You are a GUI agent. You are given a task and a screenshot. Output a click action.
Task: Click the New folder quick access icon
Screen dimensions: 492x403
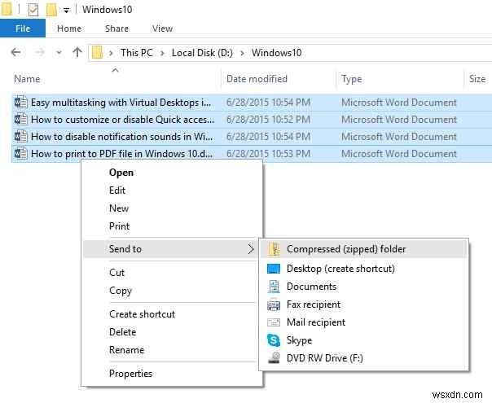pyautogui.click(x=52, y=10)
